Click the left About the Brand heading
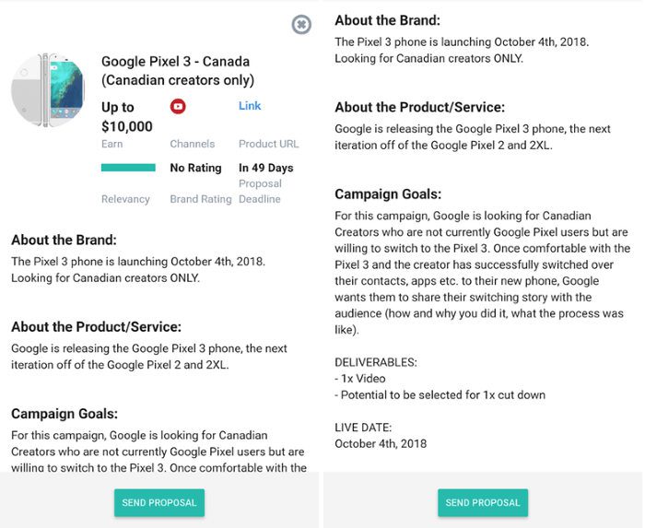 [x=64, y=240]
